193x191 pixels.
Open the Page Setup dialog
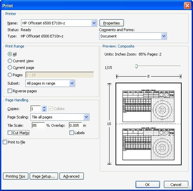(x=44, y=176)
